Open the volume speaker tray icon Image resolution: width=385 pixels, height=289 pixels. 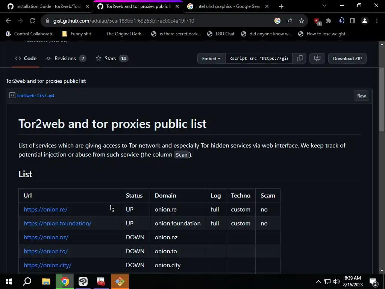click(336, 281)
